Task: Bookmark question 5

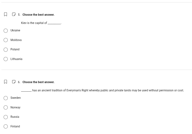Action: pyautogui.click(x=6, y=14)
